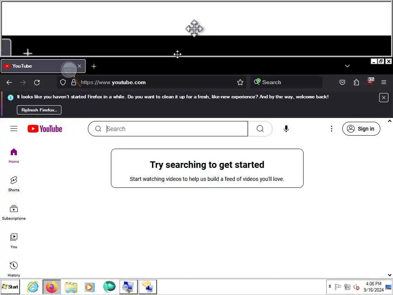393x295 pixels.
Task: Open YouTube settings three-dot menu
Action: point(331,129)
